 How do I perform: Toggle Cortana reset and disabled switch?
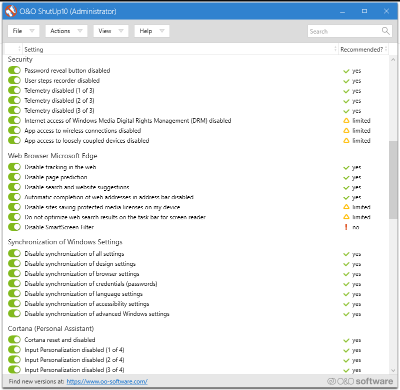(14, 339)
